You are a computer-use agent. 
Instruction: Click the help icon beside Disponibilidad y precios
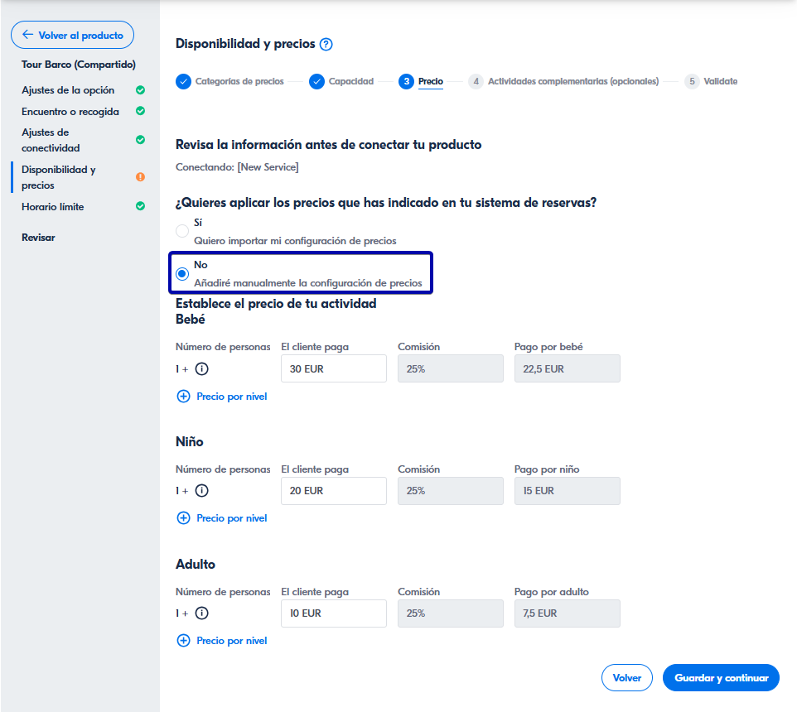pyautogui.click(x=326, y=45)
